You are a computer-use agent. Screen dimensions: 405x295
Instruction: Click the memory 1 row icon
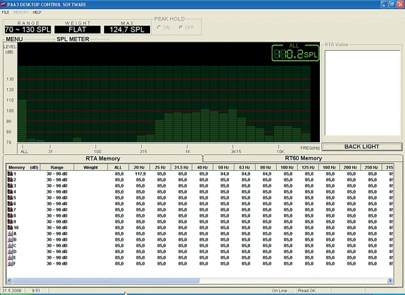(x=10, y=174)
